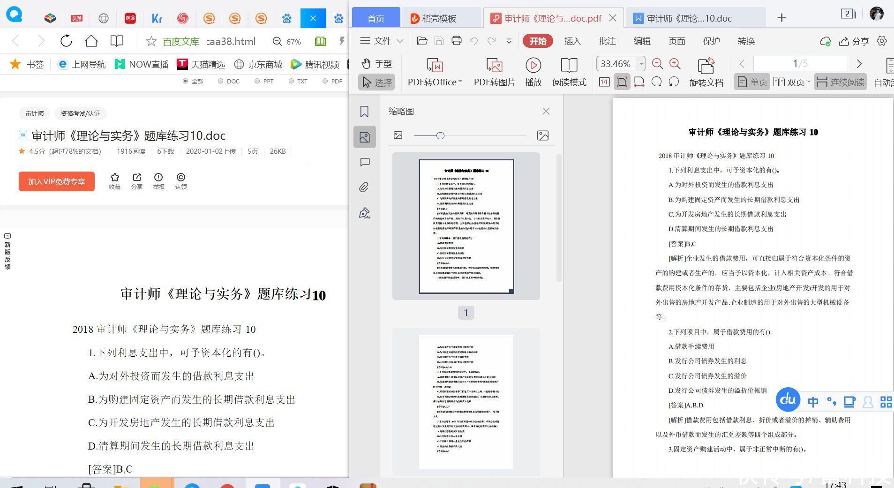
Task: Select page 2 thumbnail
Action: coord(466,402)
